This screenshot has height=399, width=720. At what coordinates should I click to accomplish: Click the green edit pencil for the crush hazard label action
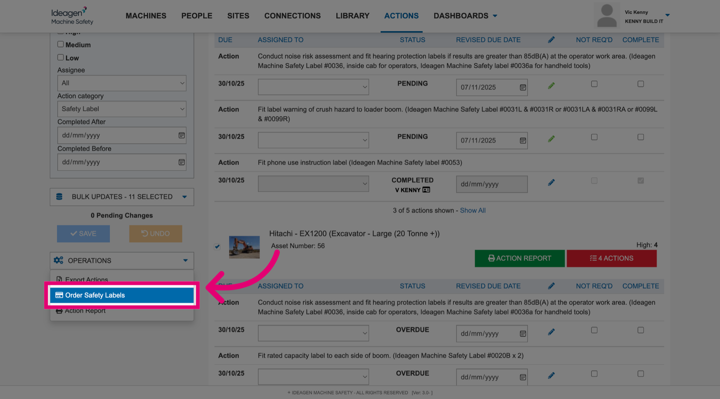(551, 139)
